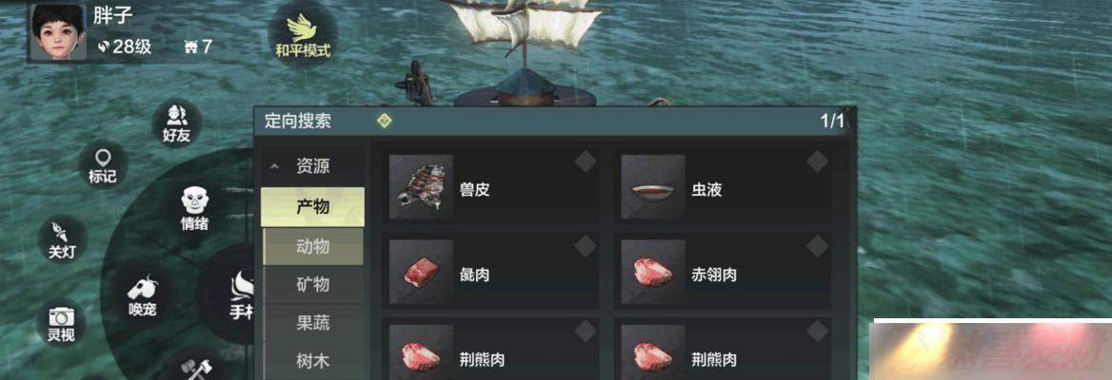The height and width of the screenshot is (380, 1112).
Task: Toggle the diamond marker on 兽皮
Action: click(586, 161)
